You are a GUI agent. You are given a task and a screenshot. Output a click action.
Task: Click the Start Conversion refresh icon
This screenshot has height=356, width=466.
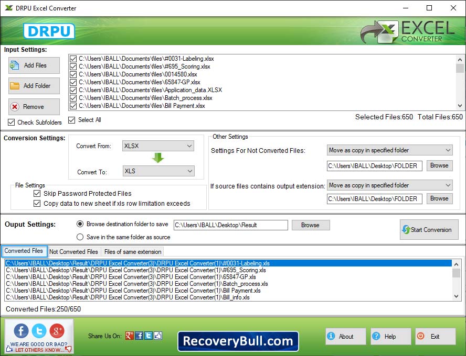[x=406, y=230]
